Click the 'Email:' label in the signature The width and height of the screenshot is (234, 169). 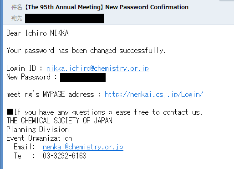point(25,147)
